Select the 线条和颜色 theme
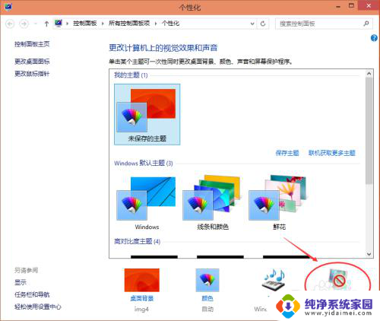 point(212,203)
